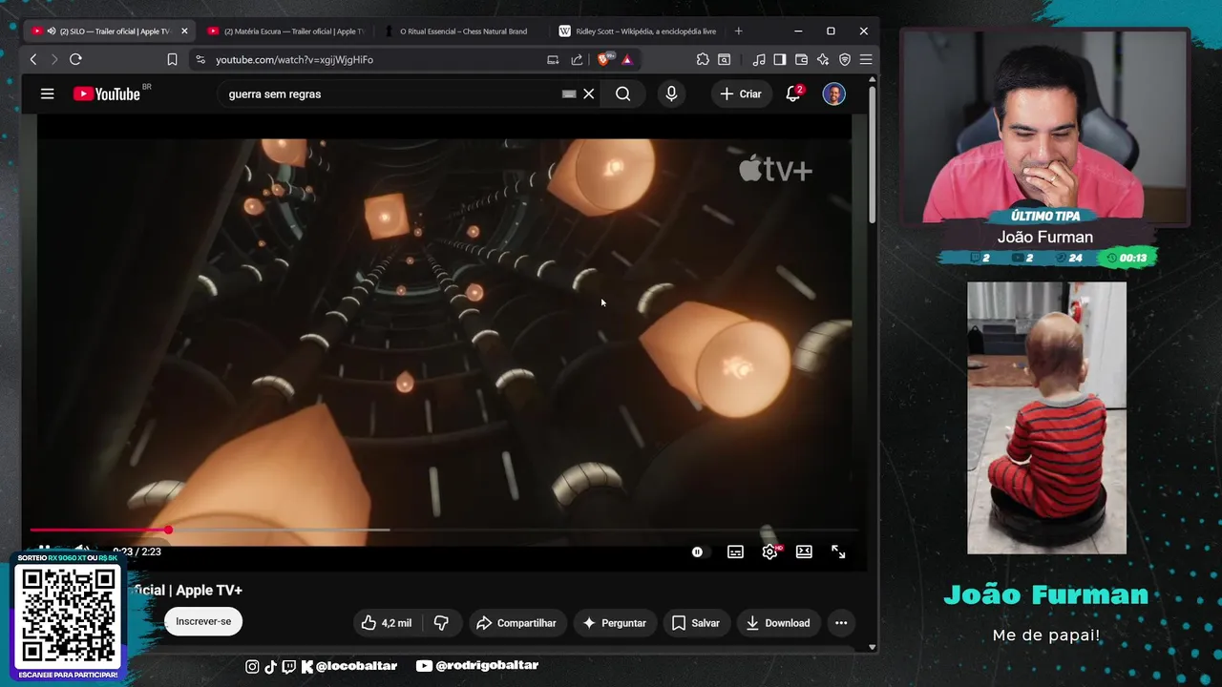Click the video timestamp 0:23 / 2:23
Image resolution: width=1222 pixels, height=687 pixels.
pos(137,552)
